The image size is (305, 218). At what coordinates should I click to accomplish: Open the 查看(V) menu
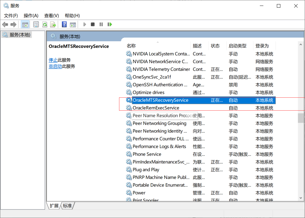pos(52,16)
